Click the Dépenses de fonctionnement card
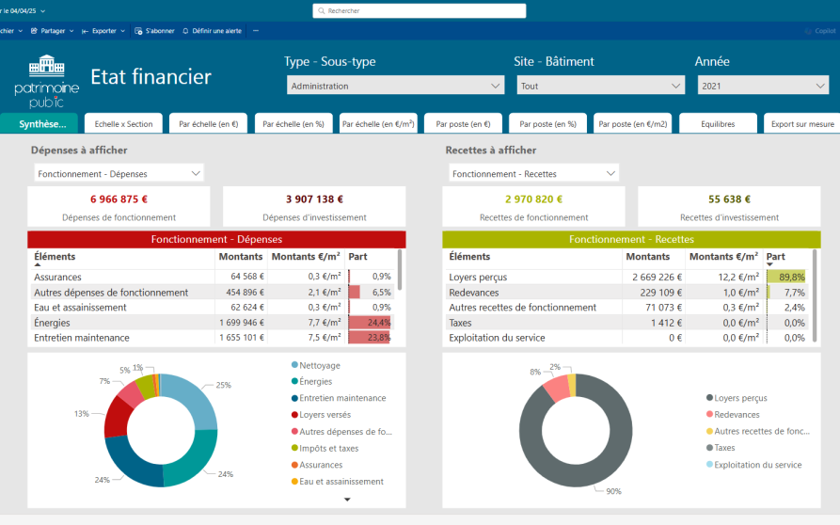Image resolution: width=840 pixels, height=525 pixels. click(x=119, y=207)
